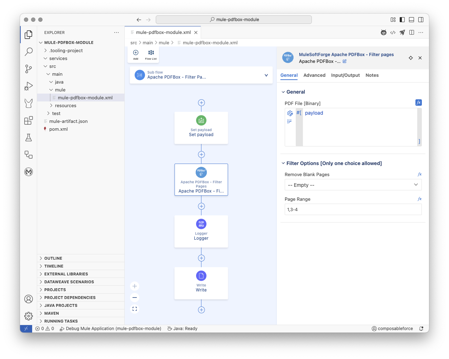Image resolution: width=449 pixels, height=359 pixels.
Task: Open the Anypoint Code Builder extension in sidebar
Action: pyautogui.click(x=28, y=172)
